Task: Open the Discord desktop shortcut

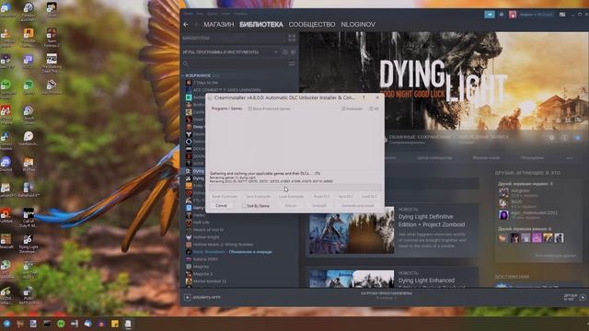Action: pos(6,164)
